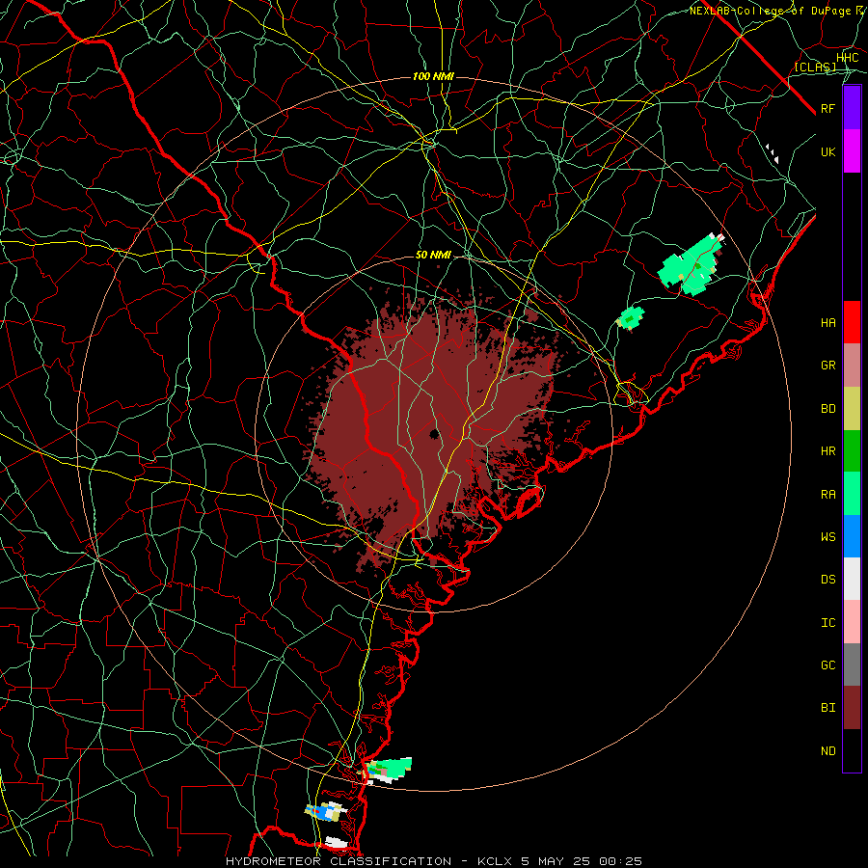
Task: Click the white echo at bottom coastline
Action: point(336,843)
